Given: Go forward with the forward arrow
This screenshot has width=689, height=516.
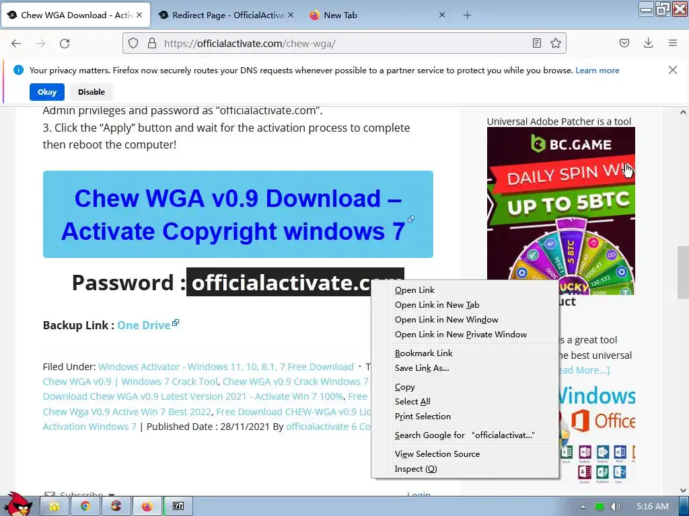Looking at the screenshot, I should tap(40, 44).
